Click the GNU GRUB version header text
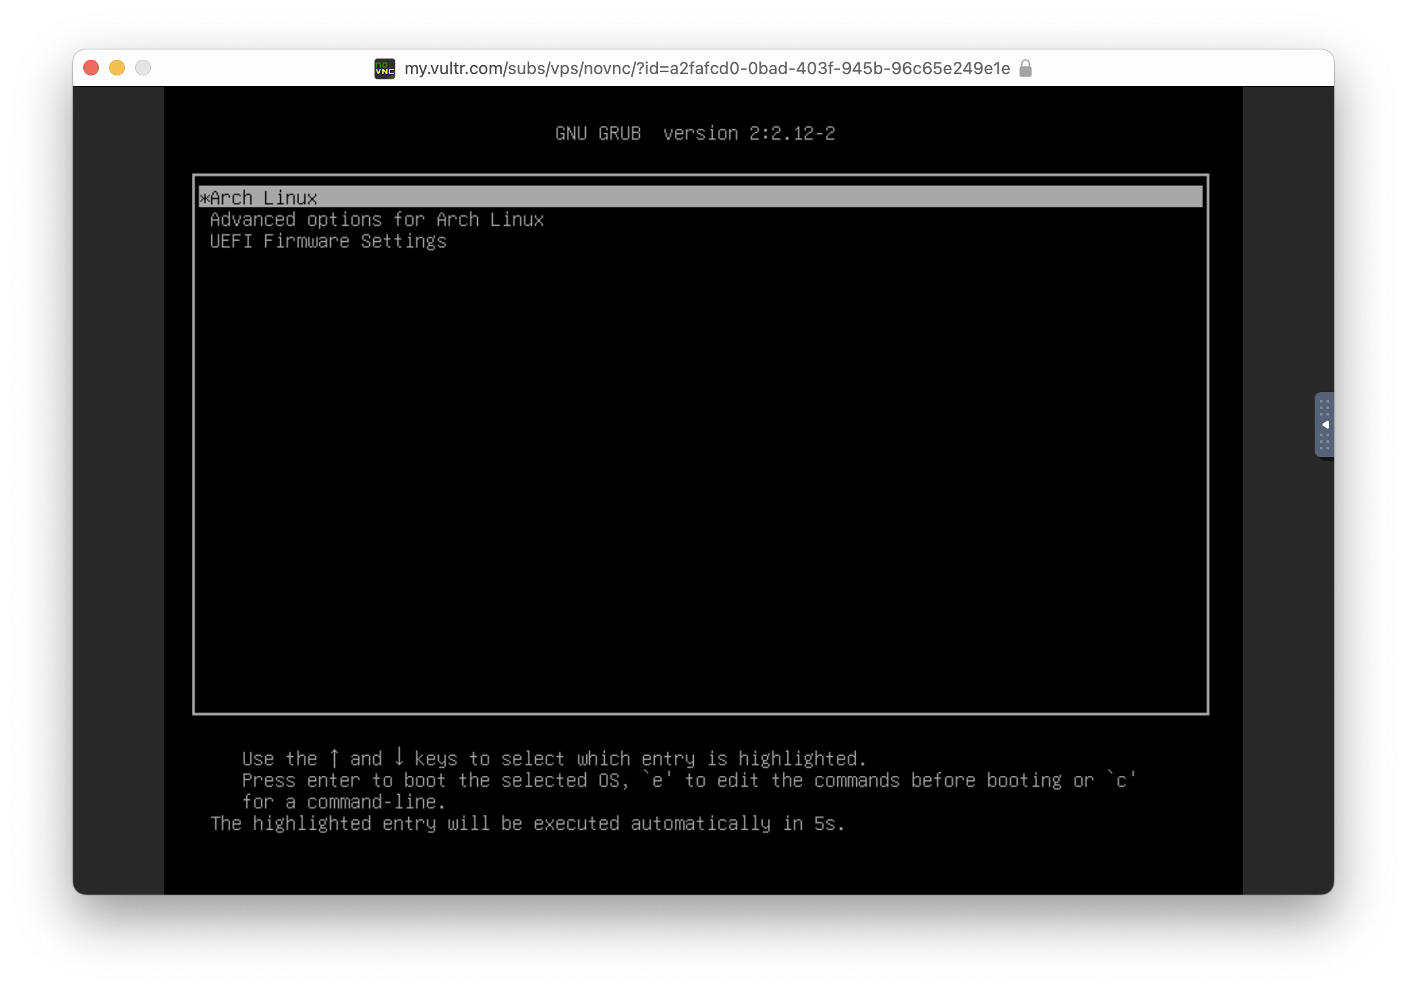This screenshot has height=991, width=1407. pyautogui.click(x=695, y=133)
